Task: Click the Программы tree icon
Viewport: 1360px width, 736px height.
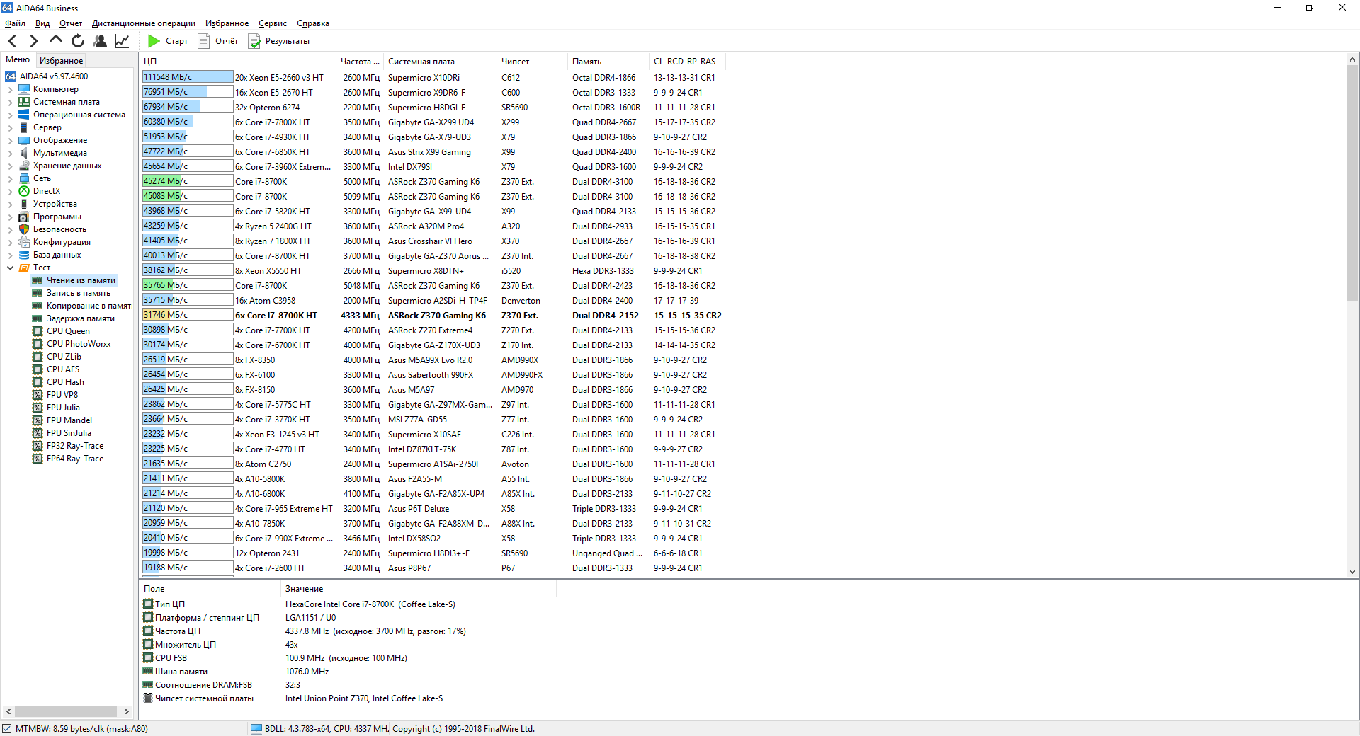Action: pyautogui.click(x=24, y=217)
